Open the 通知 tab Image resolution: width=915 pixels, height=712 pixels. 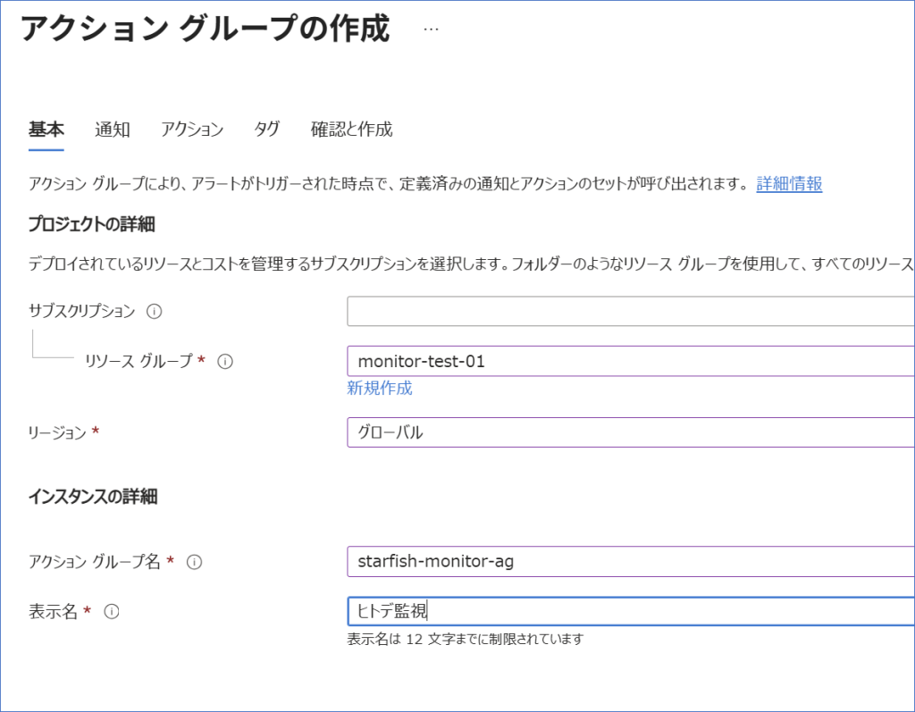click(113, 130)
